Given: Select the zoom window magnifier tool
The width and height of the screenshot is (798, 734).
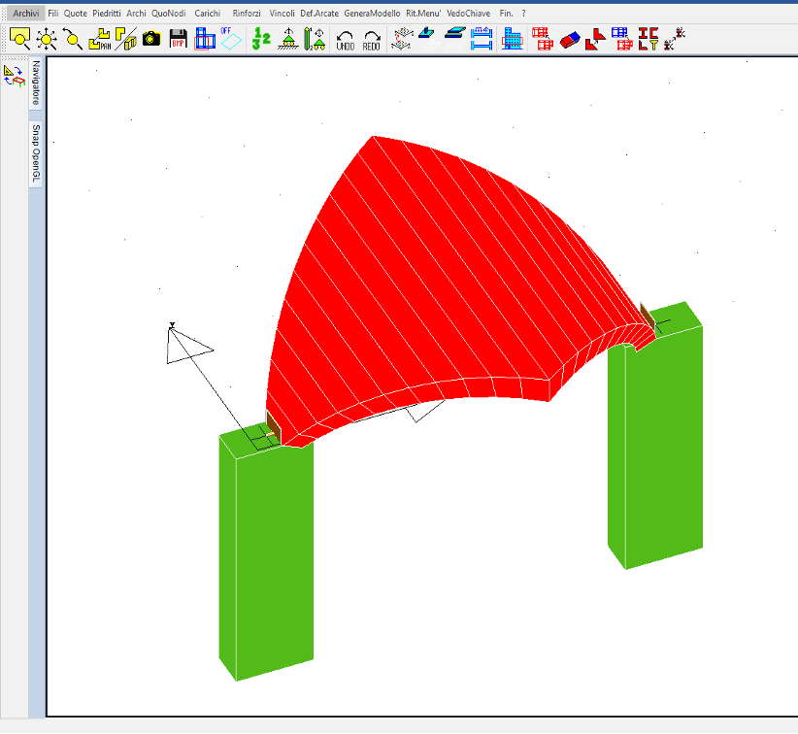Looking at the screenshot, I should 20,39.
